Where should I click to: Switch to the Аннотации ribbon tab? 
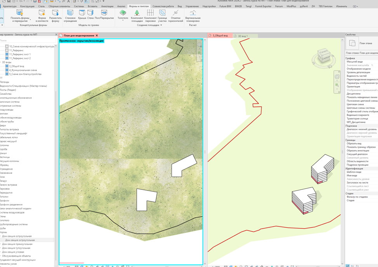(107, 6)
